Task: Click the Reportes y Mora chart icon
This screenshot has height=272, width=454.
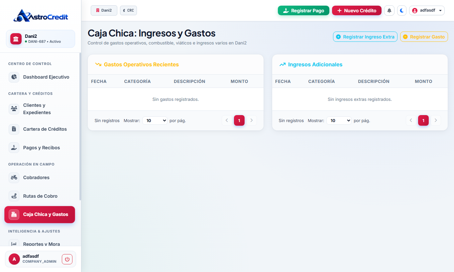Action: pos(14,244)
